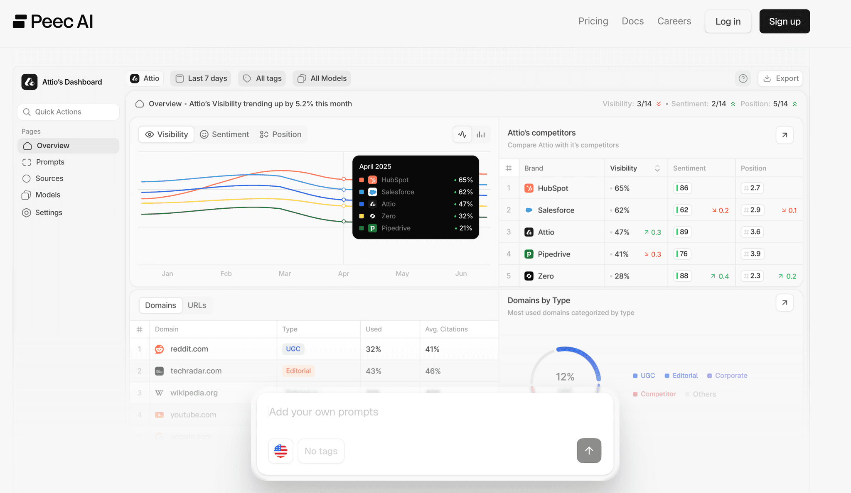Expand Attio's competitors panel via arrow icon
Image resolution: width=851 pixels, height=493 pixels.
(x=785, y=135)
